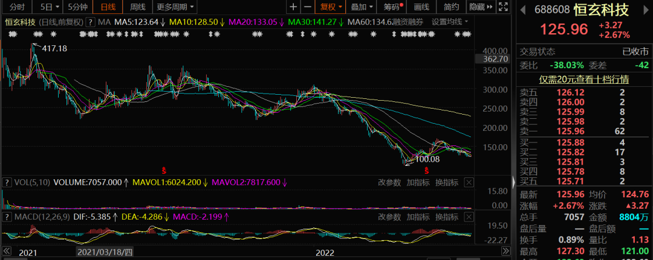Open help icon beside 恒玄科技 MA label
The image size is (653, 260).
tap(91, 22)
